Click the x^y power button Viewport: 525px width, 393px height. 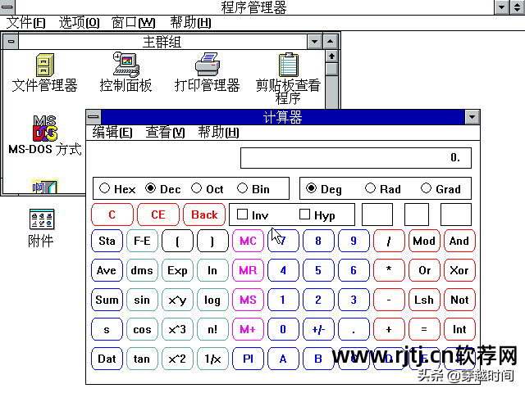pos(177,300)
